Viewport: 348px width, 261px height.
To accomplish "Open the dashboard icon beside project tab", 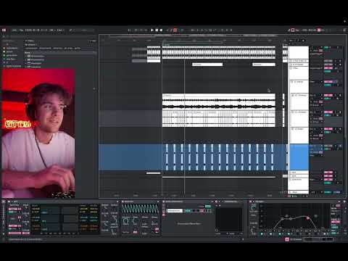I will (4, 30).
